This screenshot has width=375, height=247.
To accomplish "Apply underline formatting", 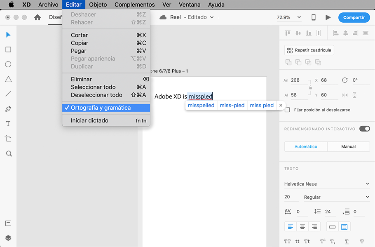I will [x=347, y=242].
